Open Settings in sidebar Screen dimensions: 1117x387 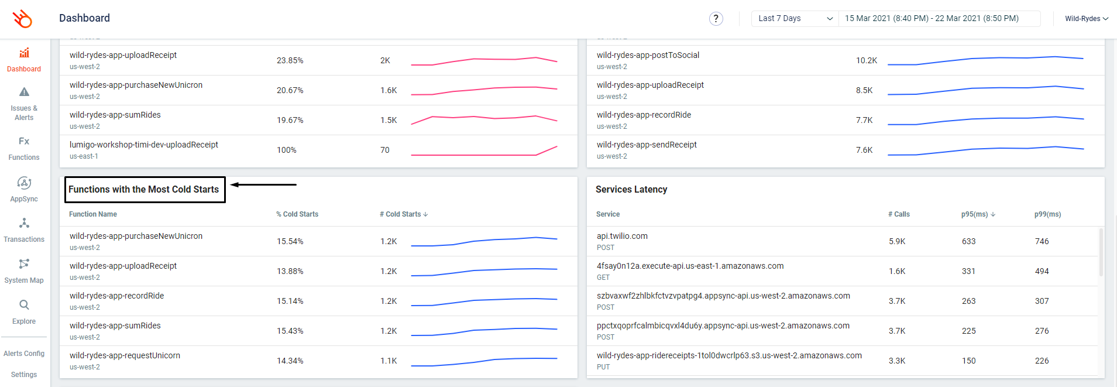coord(24,375)
